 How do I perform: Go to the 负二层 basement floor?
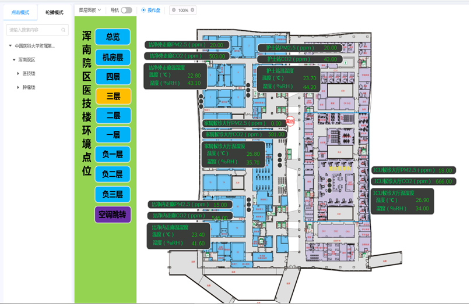pyautogui.click(x=113, y=174)
